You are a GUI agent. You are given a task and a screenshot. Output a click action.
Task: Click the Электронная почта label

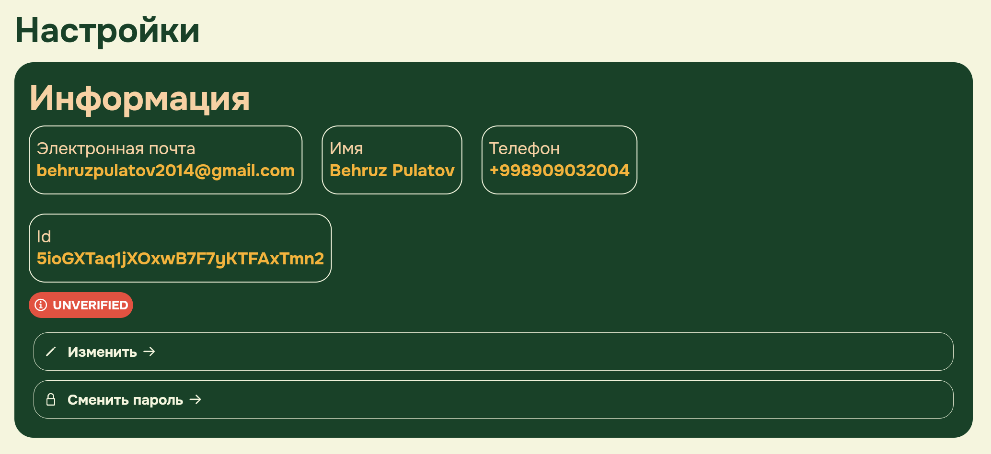point(116,148)
